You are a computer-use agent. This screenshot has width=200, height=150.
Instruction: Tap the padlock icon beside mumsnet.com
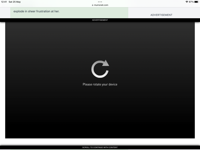(x=93, y=5)
